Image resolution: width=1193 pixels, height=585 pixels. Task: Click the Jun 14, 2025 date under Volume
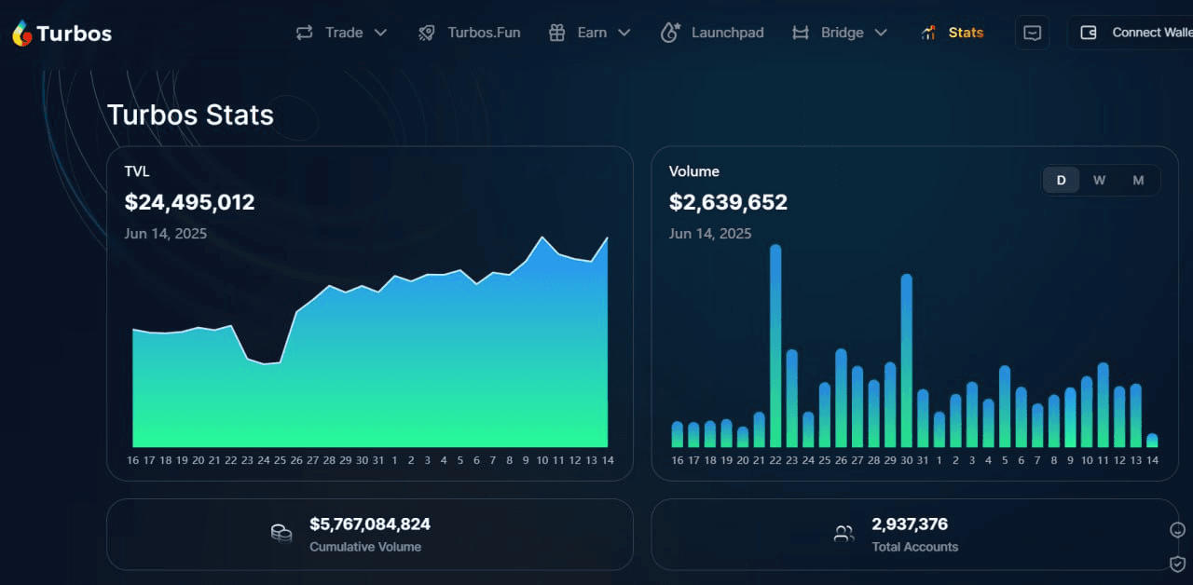click(710, 233)
